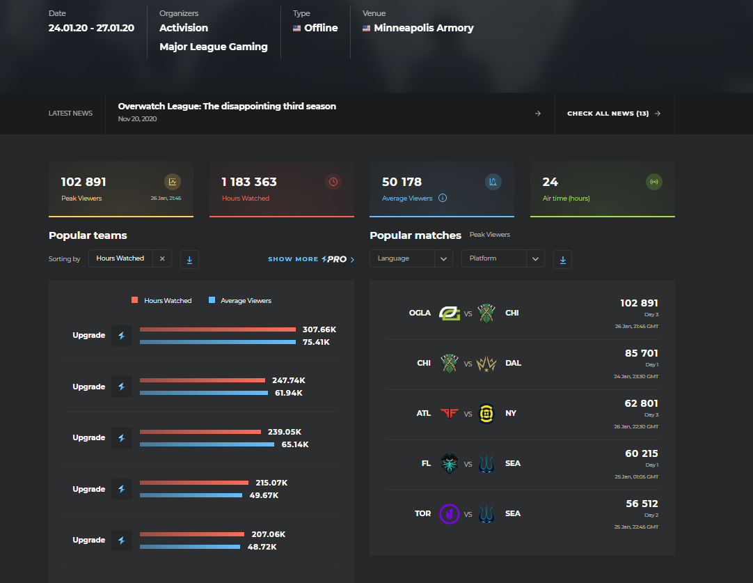Open the Platform dropdown

click(x=502, y=258)
